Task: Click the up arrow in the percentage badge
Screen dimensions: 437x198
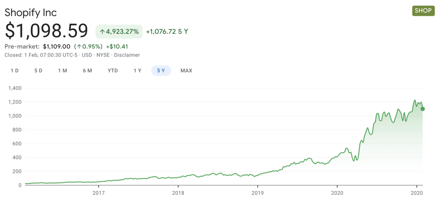Action: [x=102, y=31]
